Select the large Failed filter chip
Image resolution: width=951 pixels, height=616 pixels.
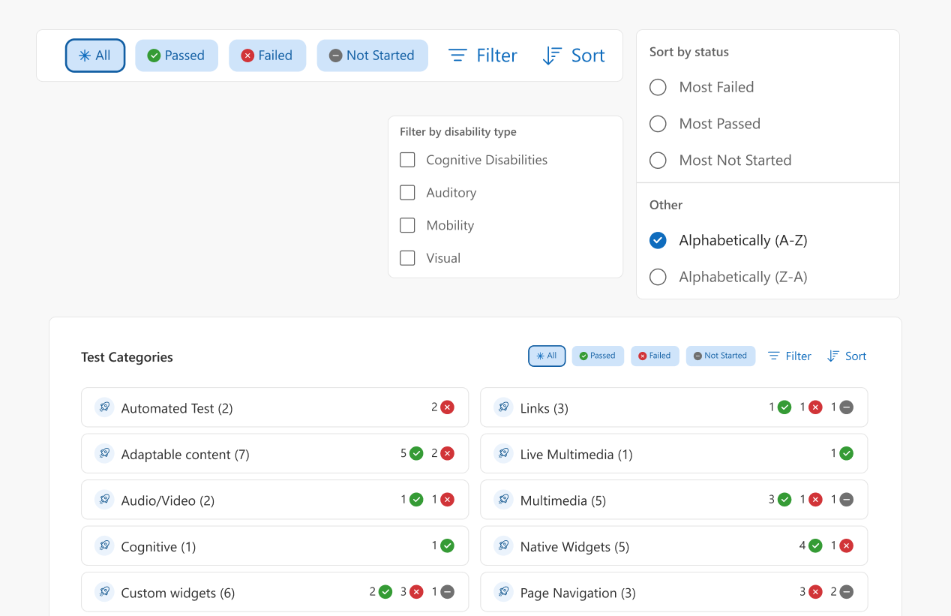267,56
